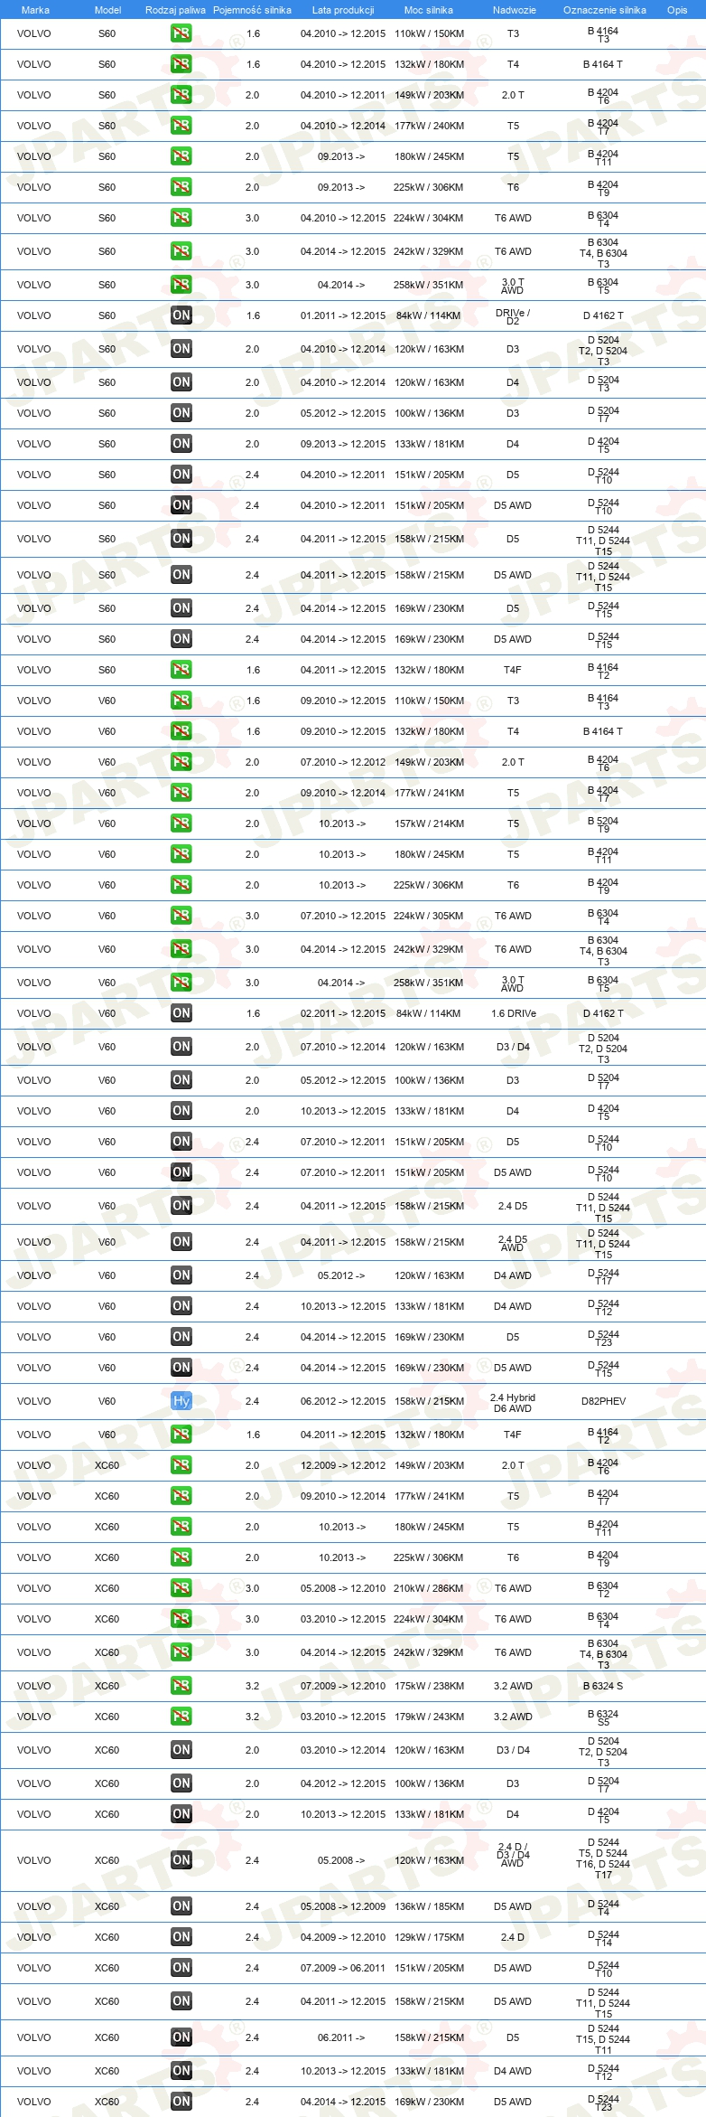Click diesel ON icon in S60 84kW/114KM row
Image resolution: width=706 pixels, height=2117 pixels.
pos(181,315)
